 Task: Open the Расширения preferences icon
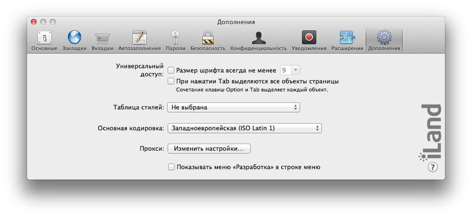point(347,37)
